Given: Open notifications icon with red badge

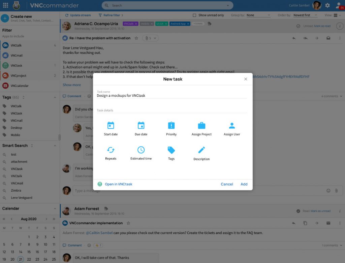Looking at the screenshot, I should click(x=340, y=6).
